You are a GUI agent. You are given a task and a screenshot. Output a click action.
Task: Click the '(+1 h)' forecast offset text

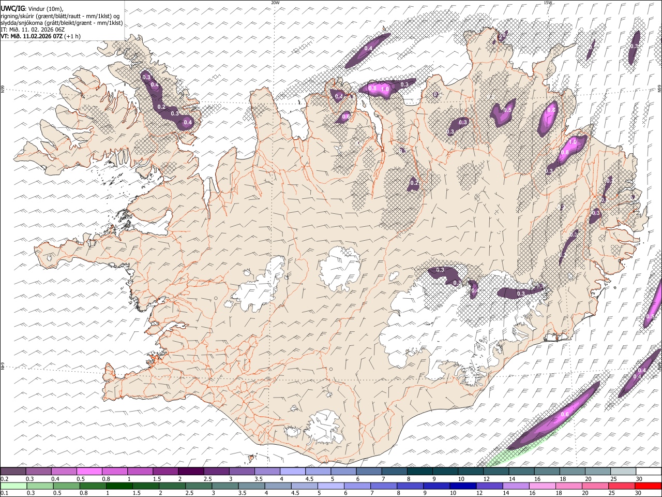click(73, 36)
